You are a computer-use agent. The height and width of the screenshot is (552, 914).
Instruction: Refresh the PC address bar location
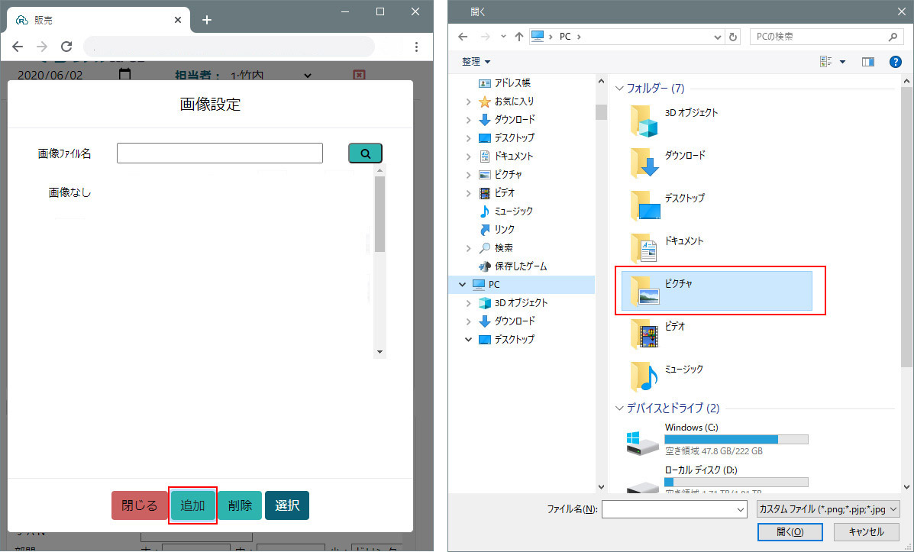click(733, 37)
